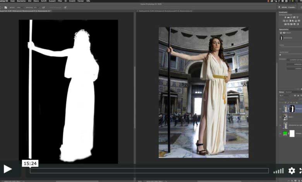Click the tool preset icon in options bar
This screenshot has width=302, height=182.
pyautogui.click(x=5, y=7)
